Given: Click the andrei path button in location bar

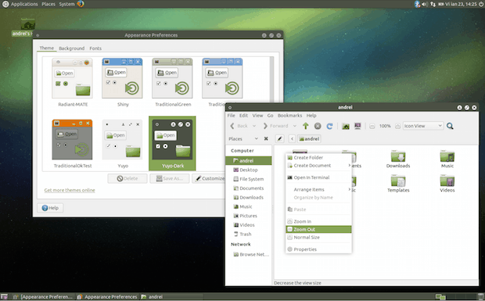Looking at the screenshot, I should tap(309, 138).
